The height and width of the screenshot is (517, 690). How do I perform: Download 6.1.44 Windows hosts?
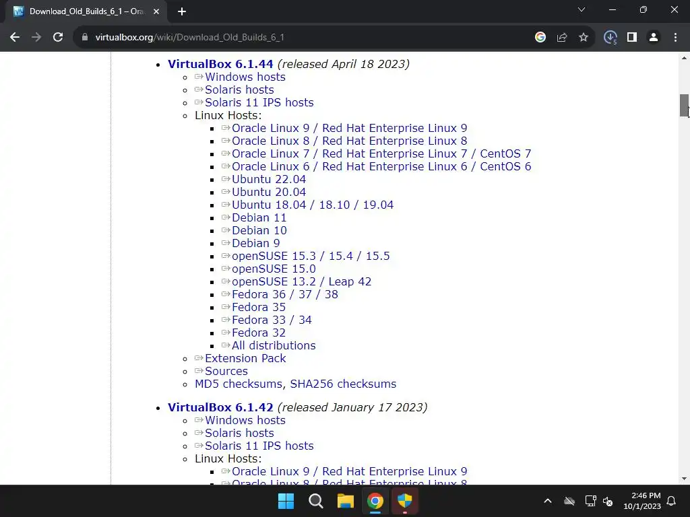click(245, 77)
